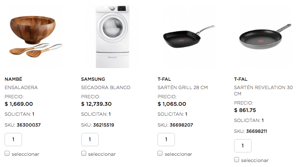Open the NAMBÉ brand name link
The image size is (297, 167).
click(x=13, y=79)
